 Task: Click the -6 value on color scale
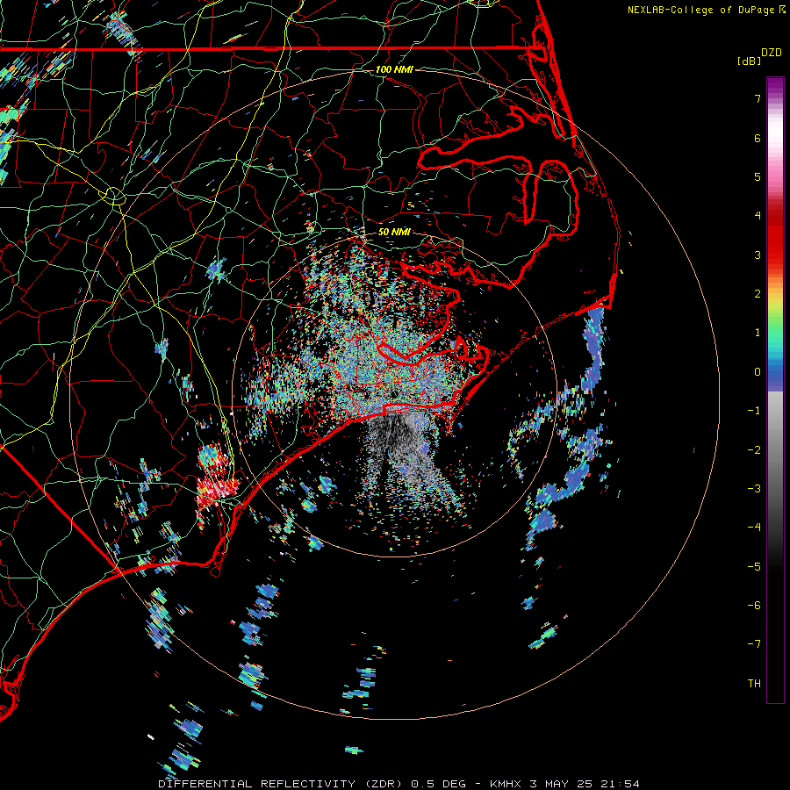(754, 606)
